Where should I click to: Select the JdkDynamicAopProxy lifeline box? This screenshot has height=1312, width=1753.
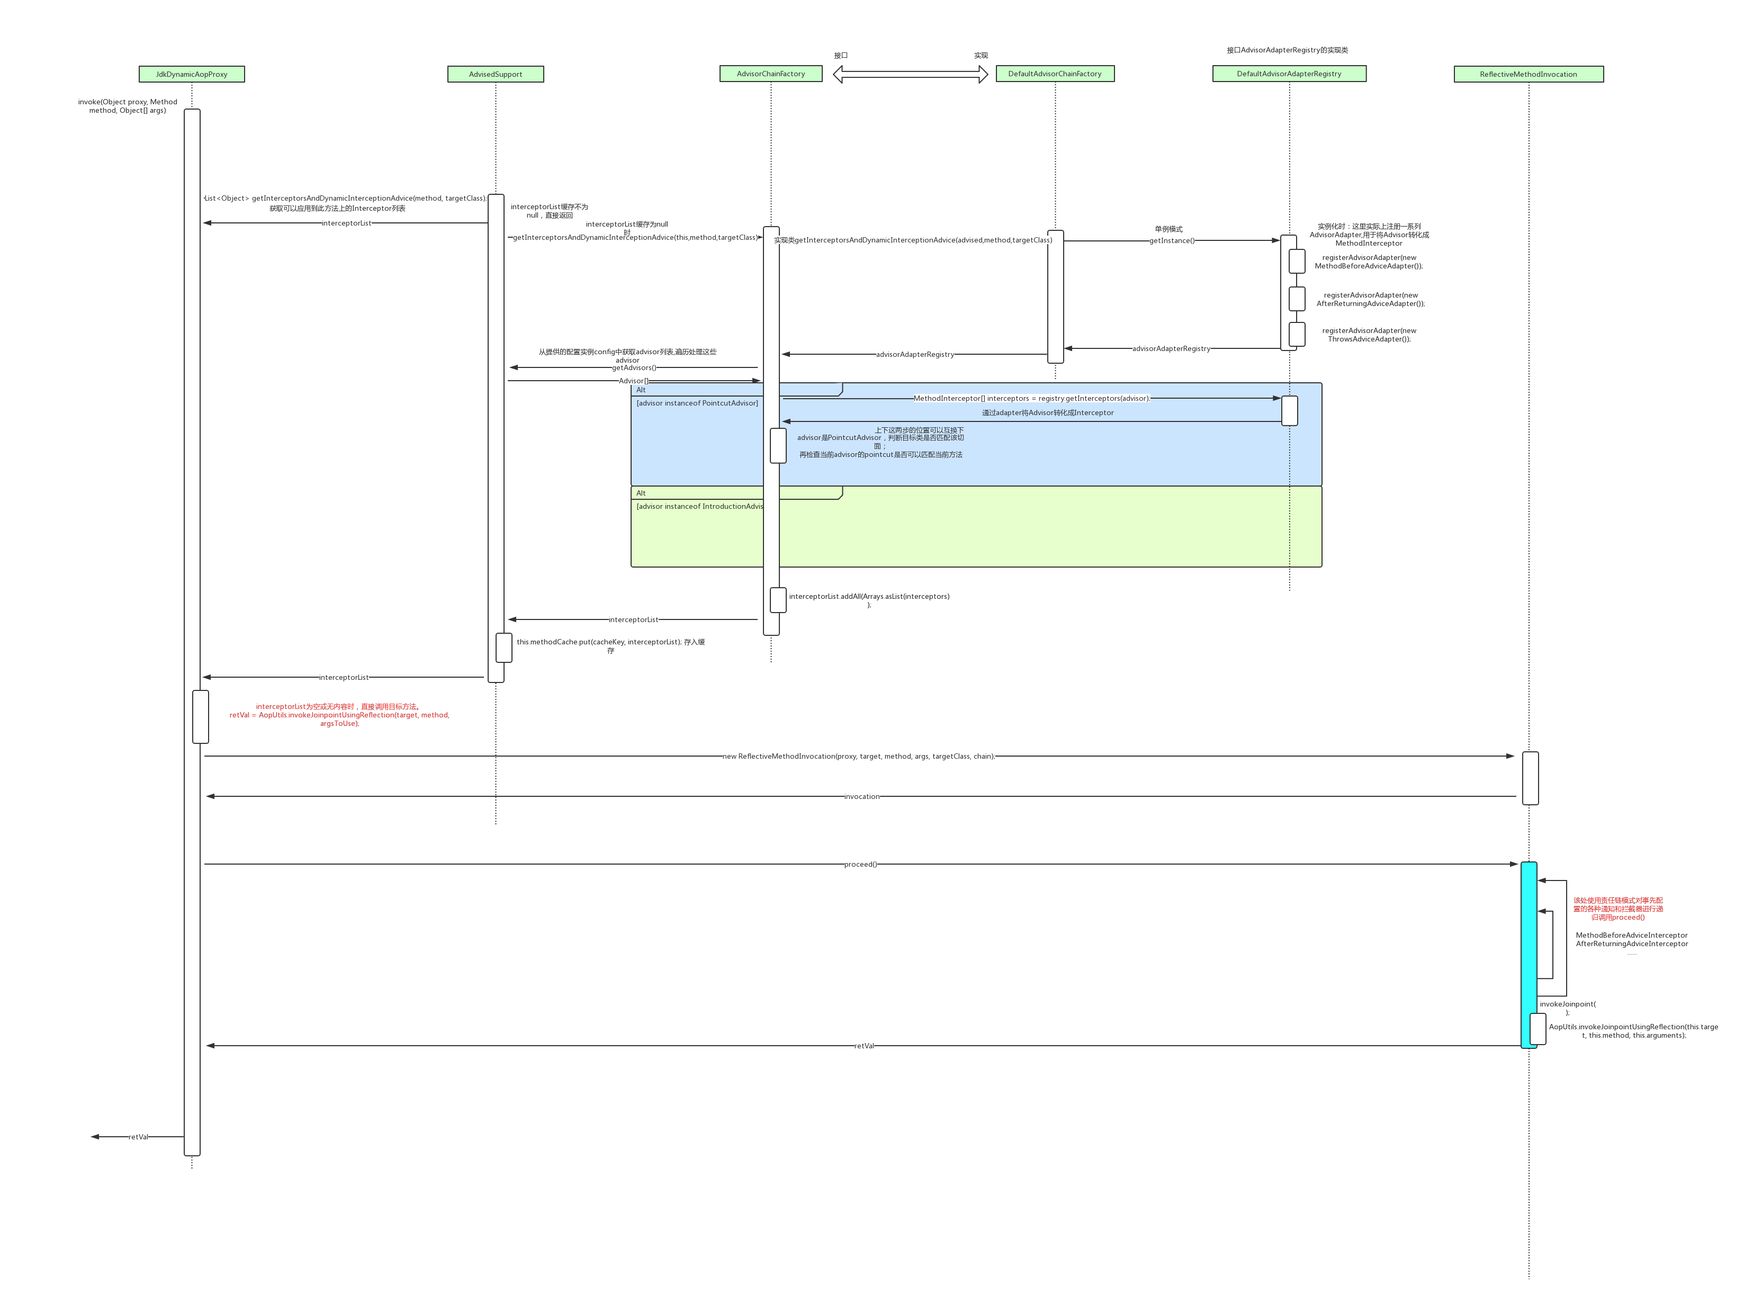coord(192,75)
